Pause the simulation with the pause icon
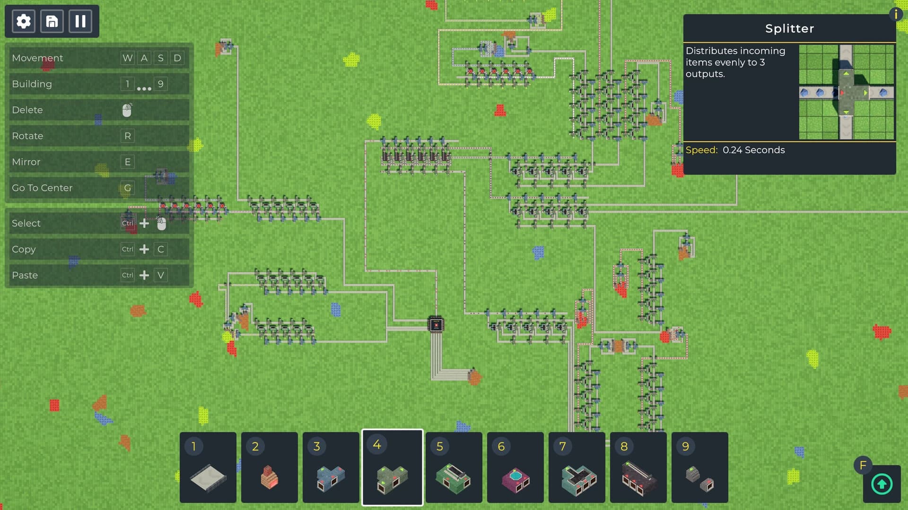 pyautogui.click(x=80, y=21)
